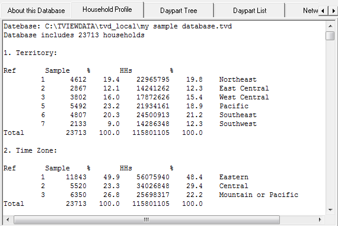Click the '1. Territory:' heading
338x226 pixels.
pos(30,53)
